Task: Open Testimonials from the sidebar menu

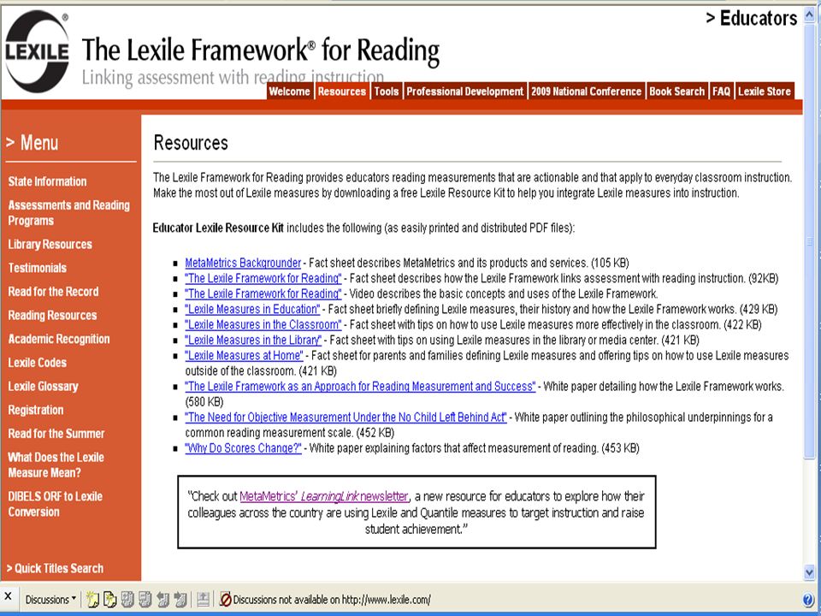Action: tap(37, 268)
